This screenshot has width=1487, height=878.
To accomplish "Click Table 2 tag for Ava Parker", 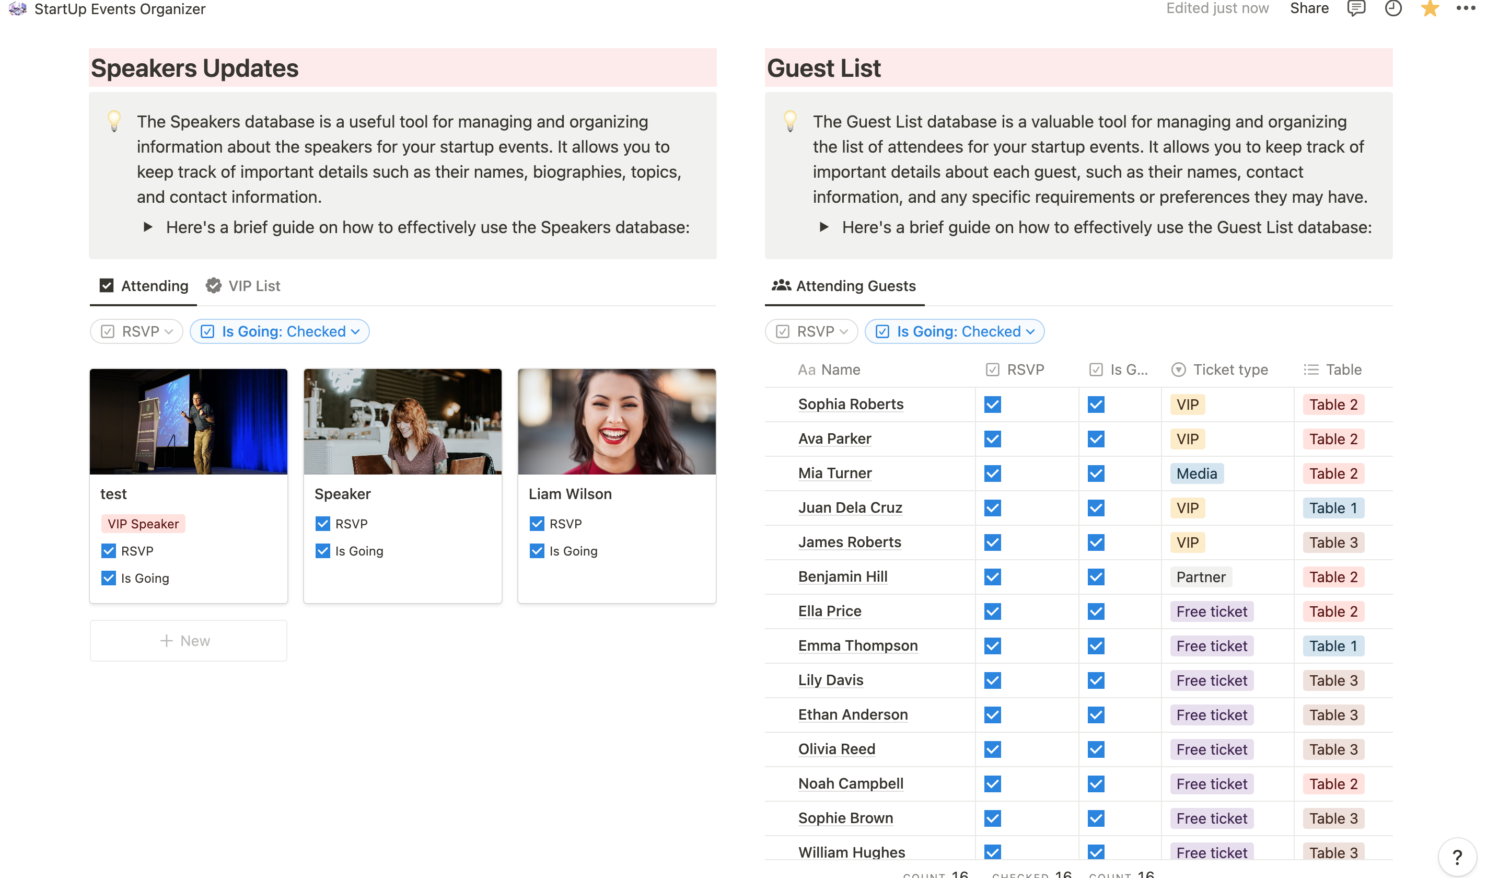I will click(1333, 439).
